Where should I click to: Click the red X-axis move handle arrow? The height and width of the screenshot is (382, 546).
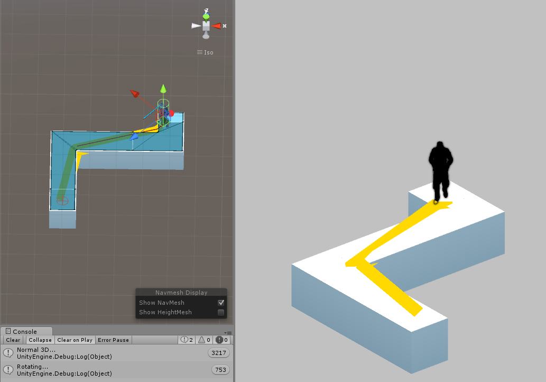(135, 94)
